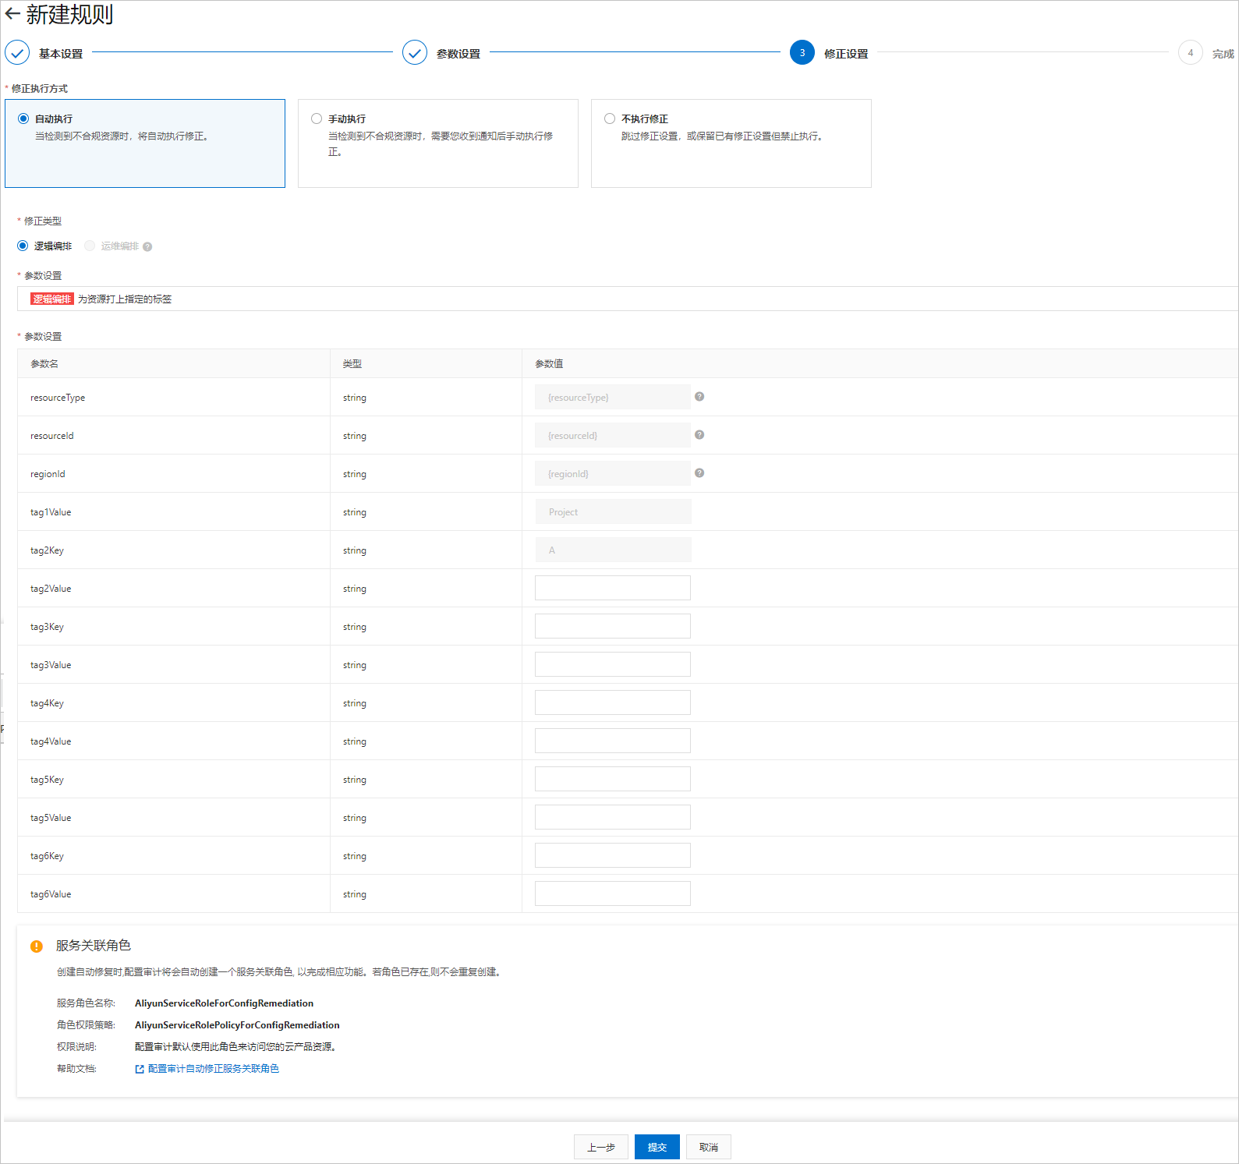The image size is (1239, 1164).
Task: Click the tag1Value parameter name
Action: coord(51,512)
